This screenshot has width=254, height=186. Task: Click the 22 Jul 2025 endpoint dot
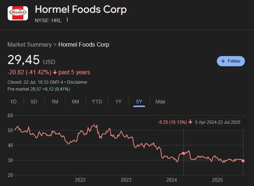click(243, 161)
